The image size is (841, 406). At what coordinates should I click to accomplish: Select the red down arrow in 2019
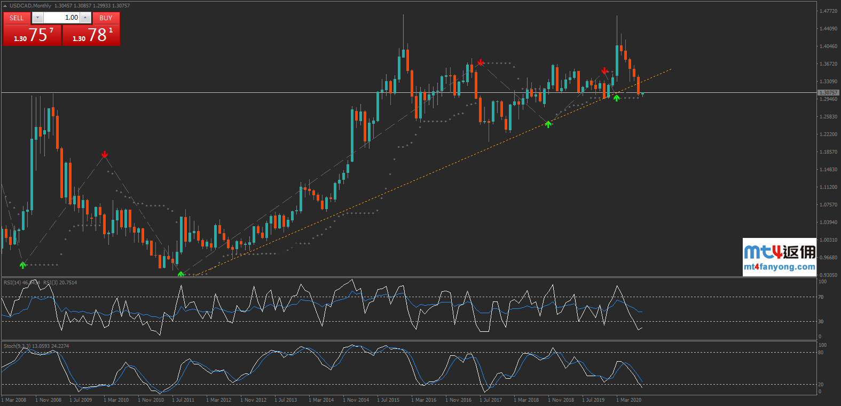[604, 70]
